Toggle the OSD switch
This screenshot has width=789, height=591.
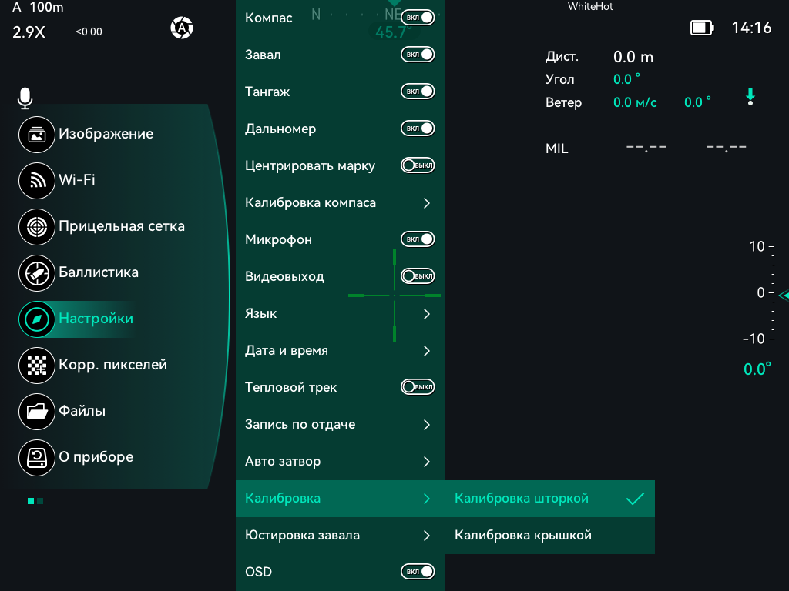click(418, 572)
